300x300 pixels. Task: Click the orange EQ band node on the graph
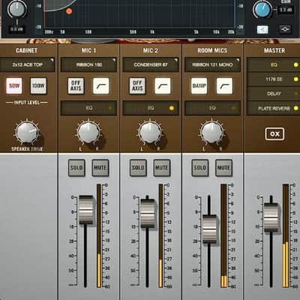click(69, 11)
